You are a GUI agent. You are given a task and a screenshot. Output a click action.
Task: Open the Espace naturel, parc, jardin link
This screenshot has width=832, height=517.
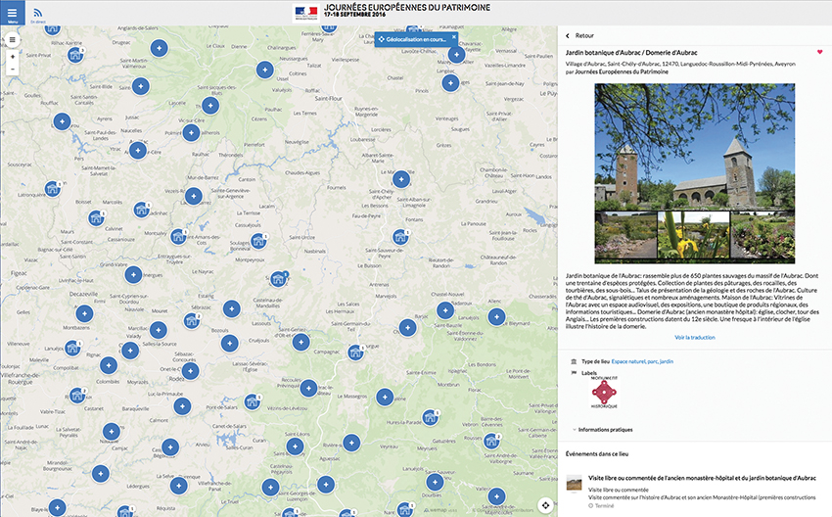642,361
